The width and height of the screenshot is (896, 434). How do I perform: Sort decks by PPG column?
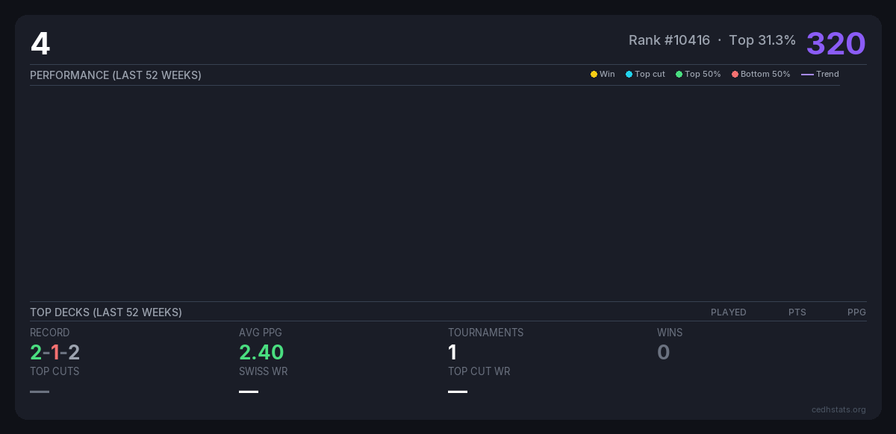856,312
